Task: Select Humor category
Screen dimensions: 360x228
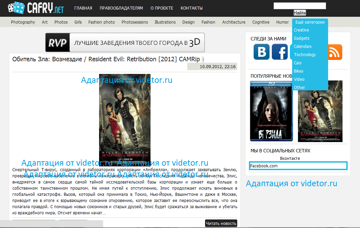Action: (x=283, y=22)
